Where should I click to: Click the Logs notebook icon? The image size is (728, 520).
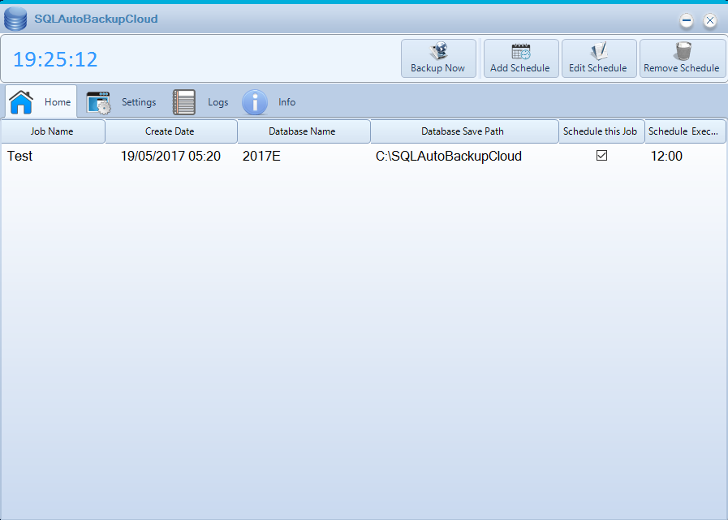184,102
